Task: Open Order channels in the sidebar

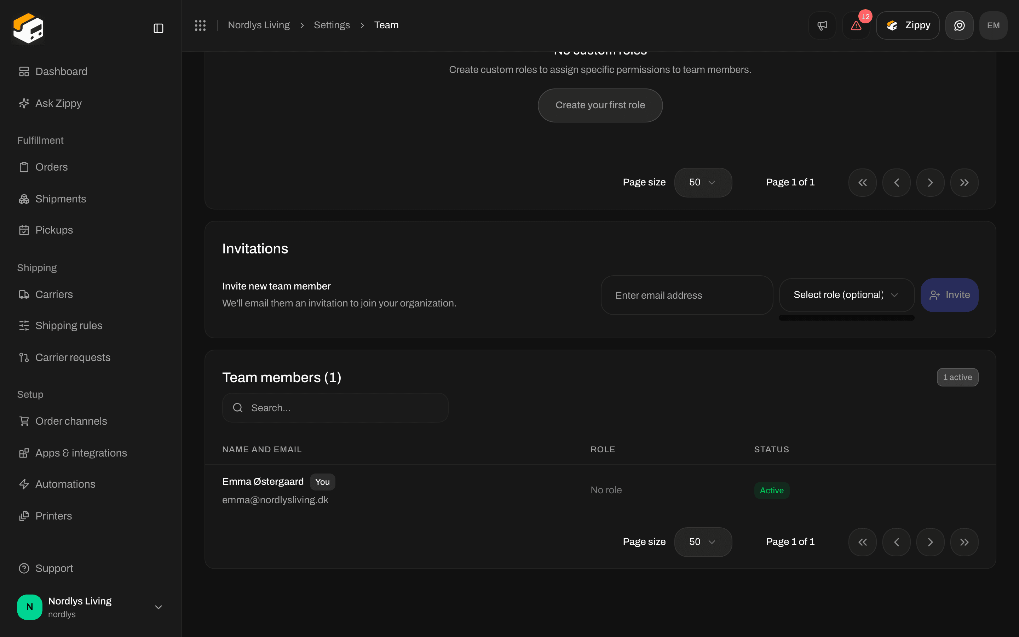Action: pyautogui.click(x=91, y=421)
